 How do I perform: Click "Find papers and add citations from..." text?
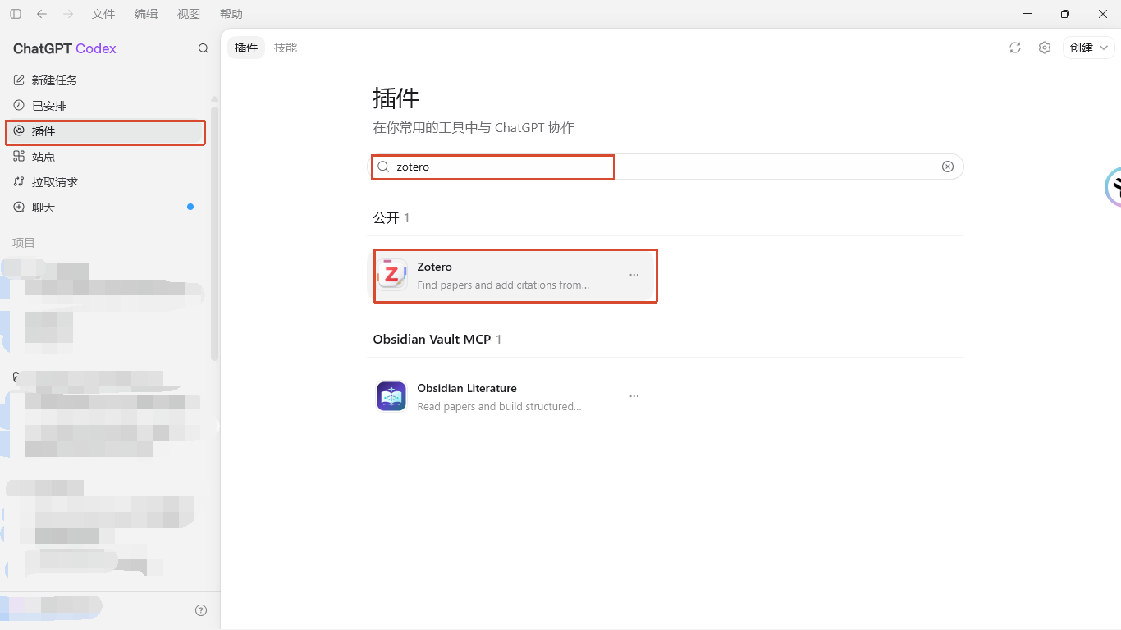pyautogui.click(x=503, y=285)
